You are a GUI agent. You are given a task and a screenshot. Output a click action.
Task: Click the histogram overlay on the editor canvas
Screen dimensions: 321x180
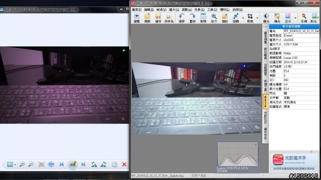click(x=238, y=156)
